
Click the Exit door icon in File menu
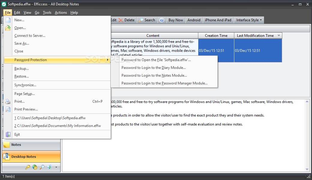click(x=8, y=134)
